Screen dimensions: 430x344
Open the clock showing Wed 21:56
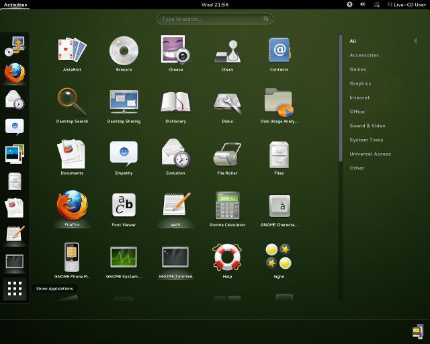215,5
